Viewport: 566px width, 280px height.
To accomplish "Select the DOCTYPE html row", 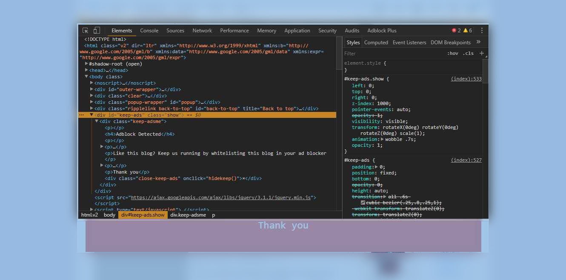I will point(105,39).
